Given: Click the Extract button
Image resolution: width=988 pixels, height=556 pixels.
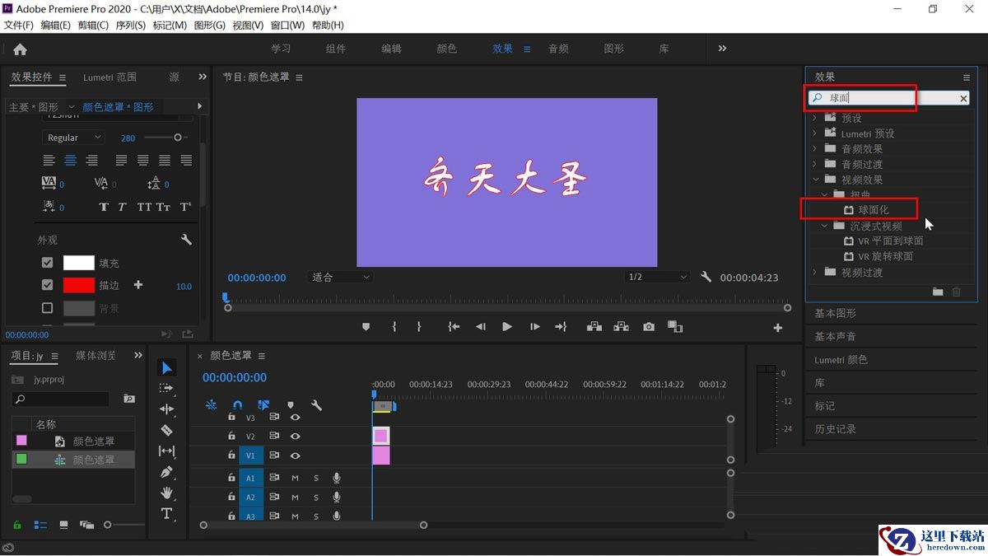Looking at the screenshot, I should [x=622, y=327].
